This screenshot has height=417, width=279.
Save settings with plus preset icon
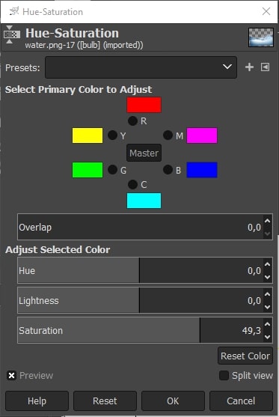pyautogui.click(x=249, y=67)
